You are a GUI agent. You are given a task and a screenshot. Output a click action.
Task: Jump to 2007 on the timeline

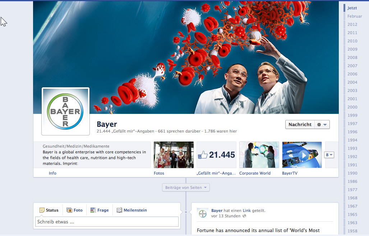352,66
